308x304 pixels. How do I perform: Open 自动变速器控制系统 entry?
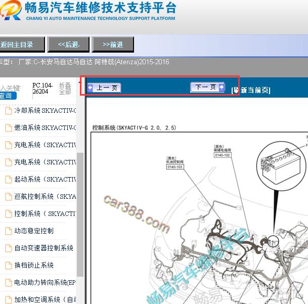click(x=43, y=248)
